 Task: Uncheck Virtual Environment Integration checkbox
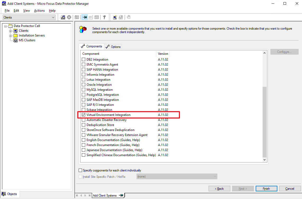point(83,115)
